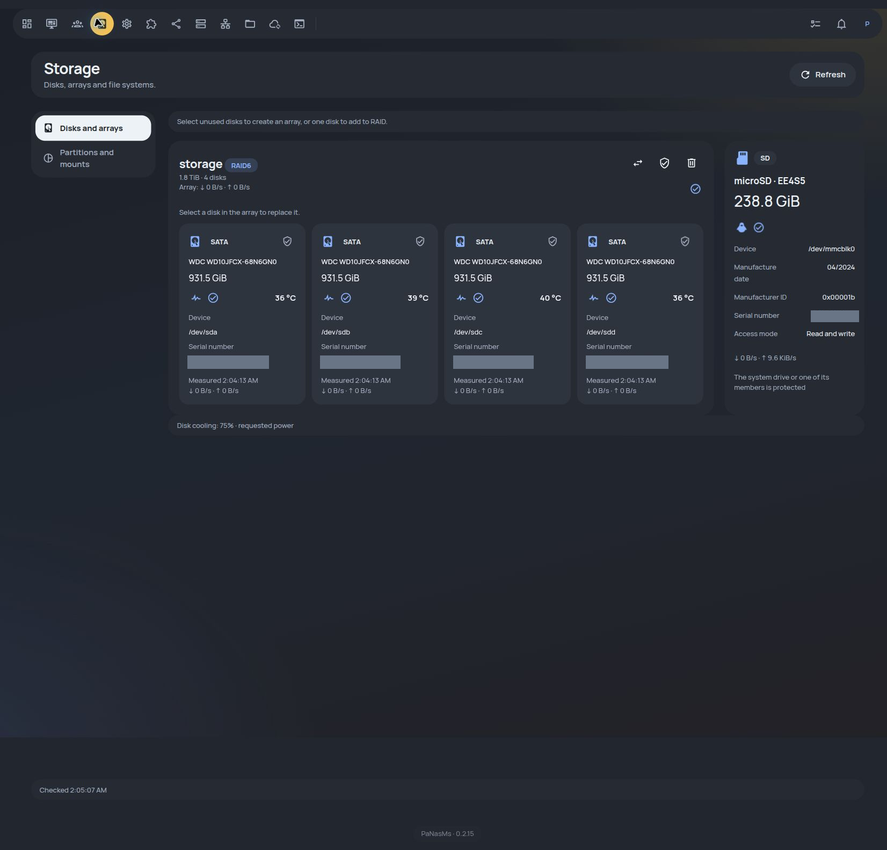Click the /dev/mmcblk0 device value
The image size is (887, 850).
(x=832, y=249)
